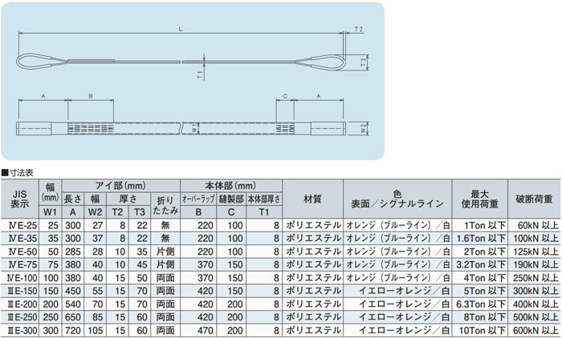Screen dimensions: 562x338
Task: Click the C dimension label in lower drawing
Action: click(x=286, y=95)
